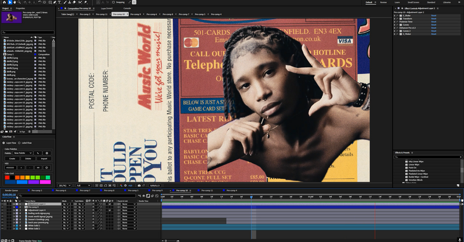Enable the Snapping checkbox
The image size is (464, 242).
coord(113,2)
